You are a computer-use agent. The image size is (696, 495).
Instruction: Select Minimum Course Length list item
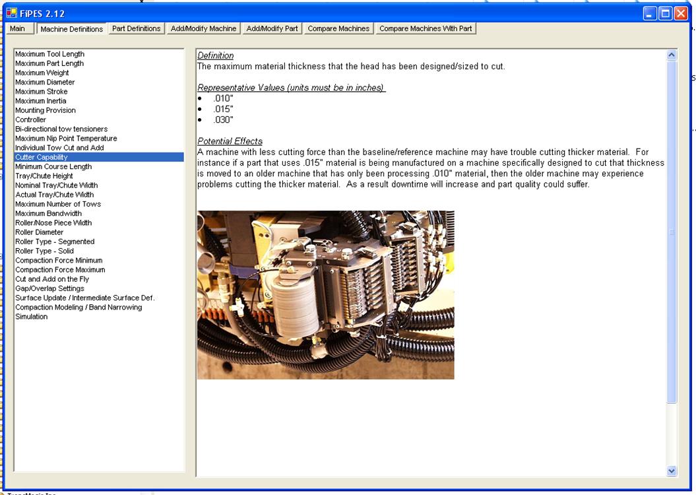tap(53, 167)
